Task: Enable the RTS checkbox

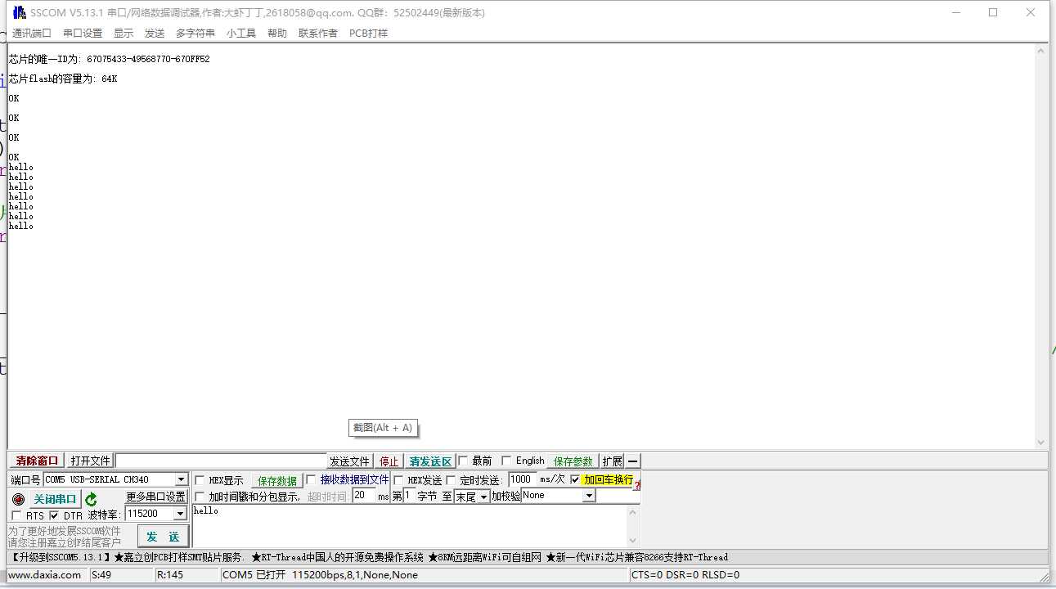Action: coord(16,515)
